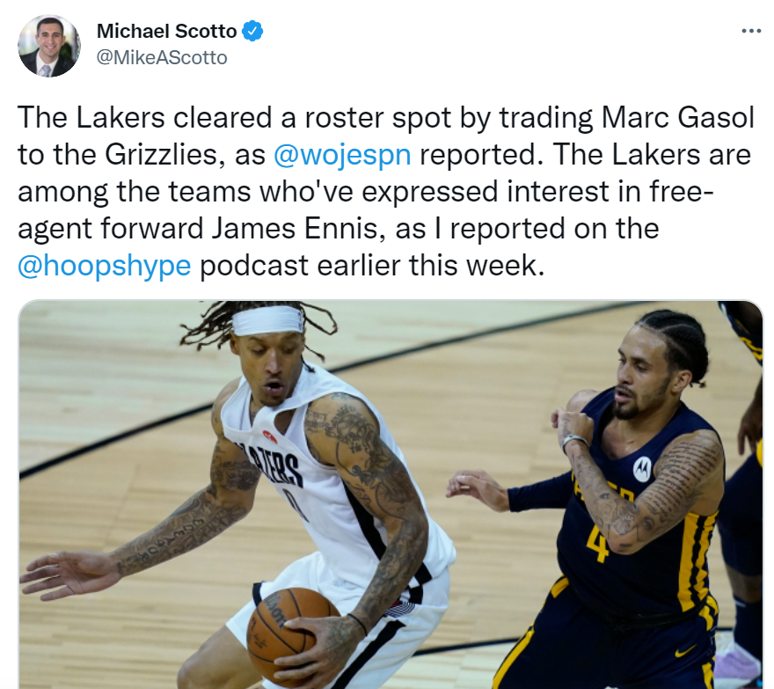
Task: Click the words "Marc Gasol" in the tweet
Action: point(678,118)
